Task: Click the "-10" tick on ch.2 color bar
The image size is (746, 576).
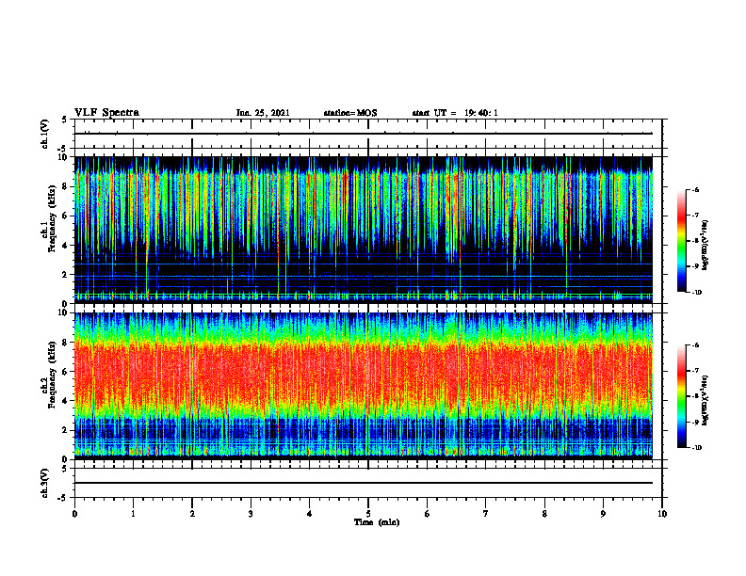Action: tap(696, 448)
